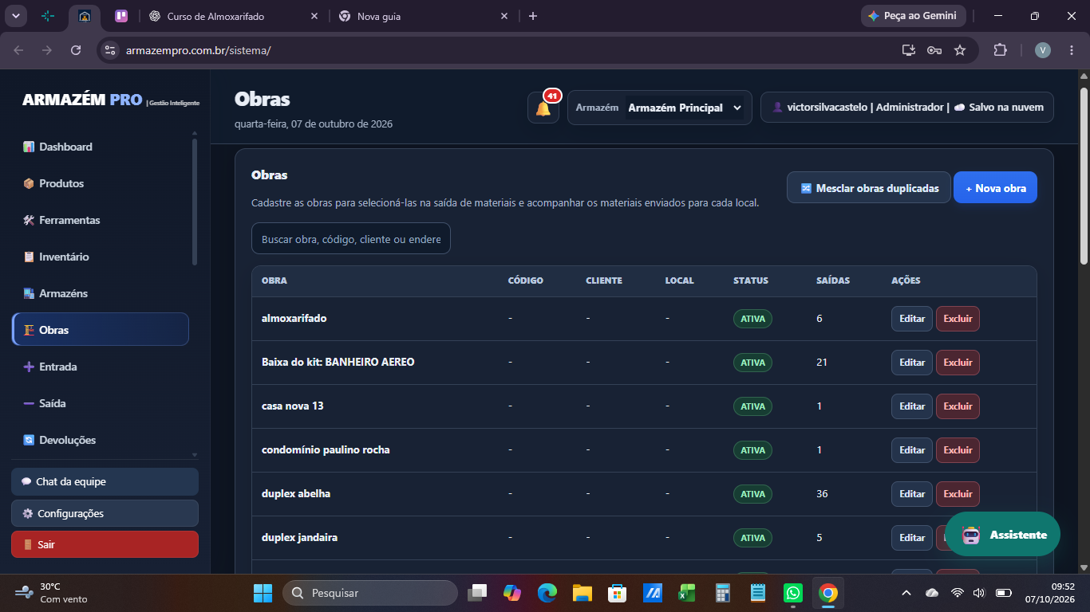Delete the casa nova 13 obra
Viewport: 1090px width, 612px height.
tap(958, 406)
